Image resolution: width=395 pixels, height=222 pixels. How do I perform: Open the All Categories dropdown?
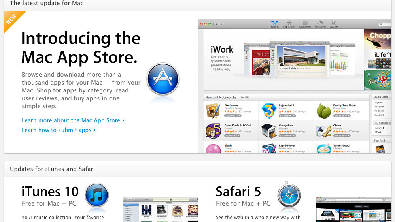click(382, 123)
